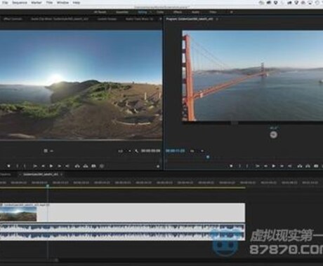Open the Audio Track Mixer panel tab
This screenshot has height=266, width=323.
click(x=139, y=19)
